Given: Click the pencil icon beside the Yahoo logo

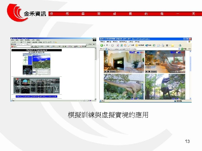Looking at the screenshot, I should (15, 46).
